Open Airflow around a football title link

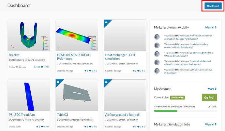coord(122,115)
